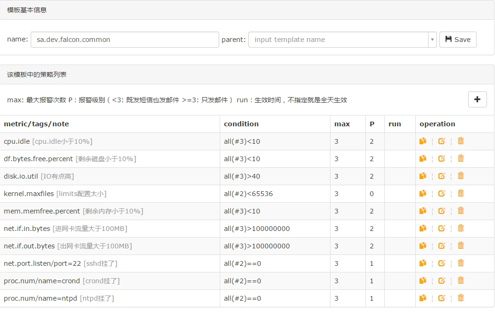Click the P value 0 for kernel.maxfiles
This screenshot has width=495, height=312.
371,194
